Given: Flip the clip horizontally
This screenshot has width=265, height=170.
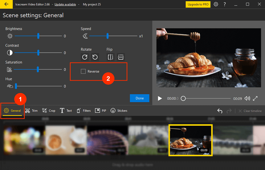Looking at the screenshot, I should pyautogui.click(x=111, y=57).
